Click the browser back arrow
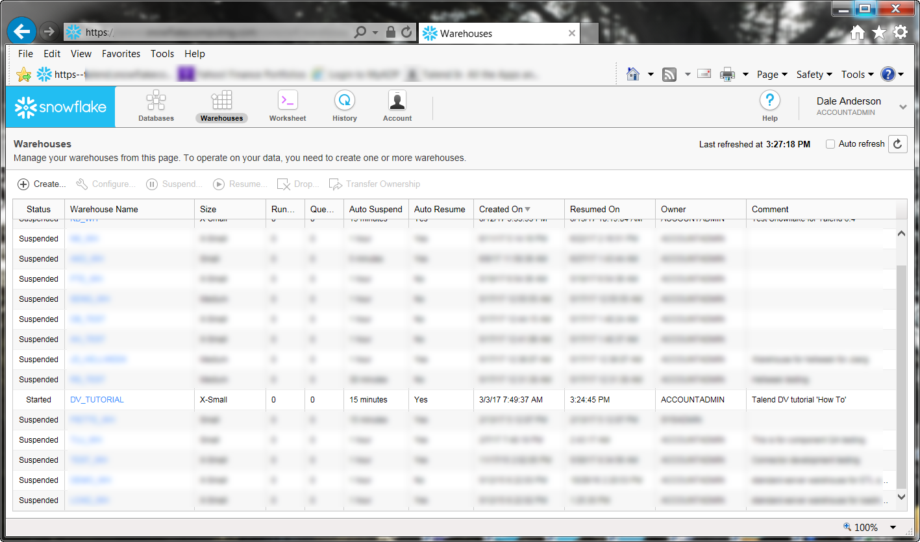This screenshot has height=542, width=920. coord(21,31)
